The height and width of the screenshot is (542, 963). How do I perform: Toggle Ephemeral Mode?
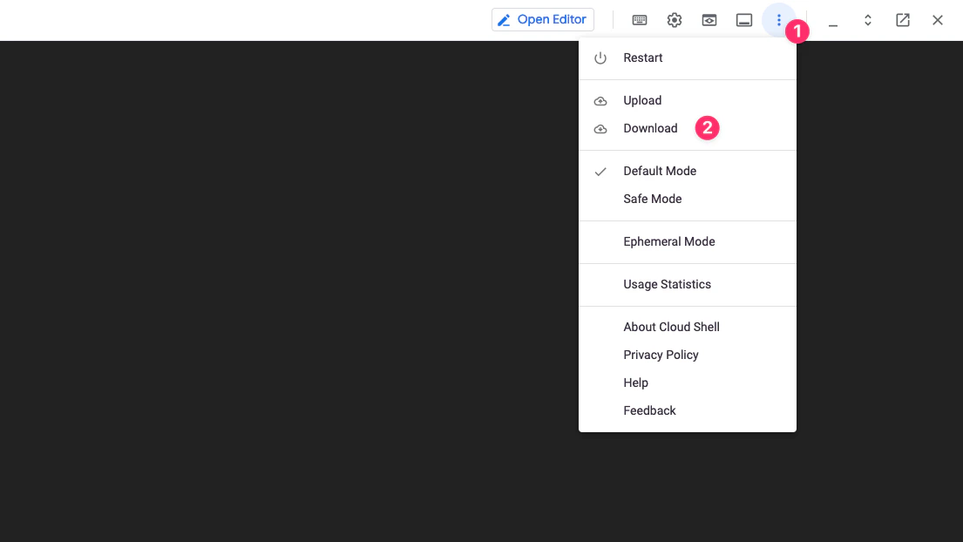[x=669, y=241]
